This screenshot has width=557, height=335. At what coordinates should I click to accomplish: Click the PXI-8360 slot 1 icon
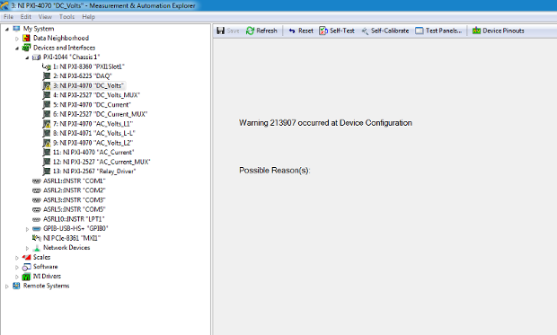(x=47, y=66)
